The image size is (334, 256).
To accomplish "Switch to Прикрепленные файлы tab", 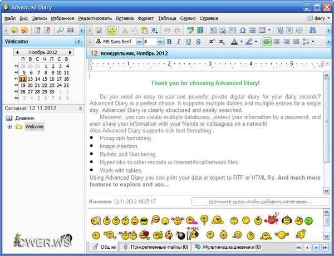I will (x=155, y=247).
